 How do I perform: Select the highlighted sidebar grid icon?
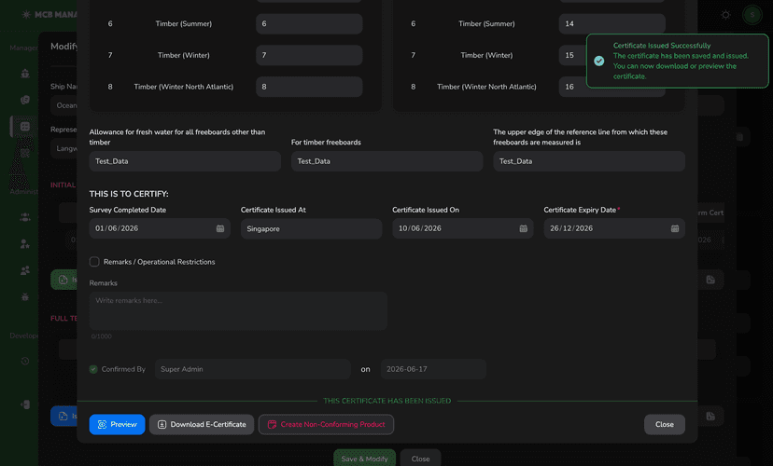tap(25, 127)
